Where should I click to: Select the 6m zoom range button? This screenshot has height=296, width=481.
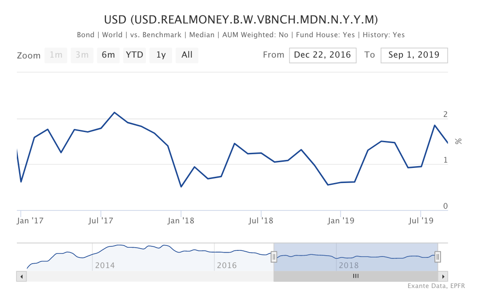click(108, 55)
